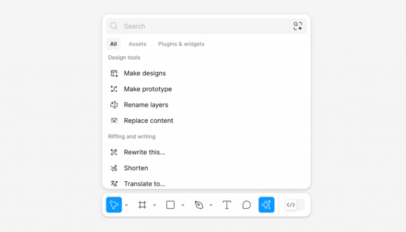The width and height of the screenshot is (406, 232).
Task: Switch to the Assets tab
Action: coord(138,44)
